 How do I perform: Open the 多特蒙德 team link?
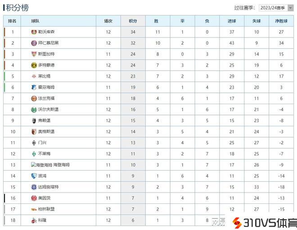coord(46,65)
